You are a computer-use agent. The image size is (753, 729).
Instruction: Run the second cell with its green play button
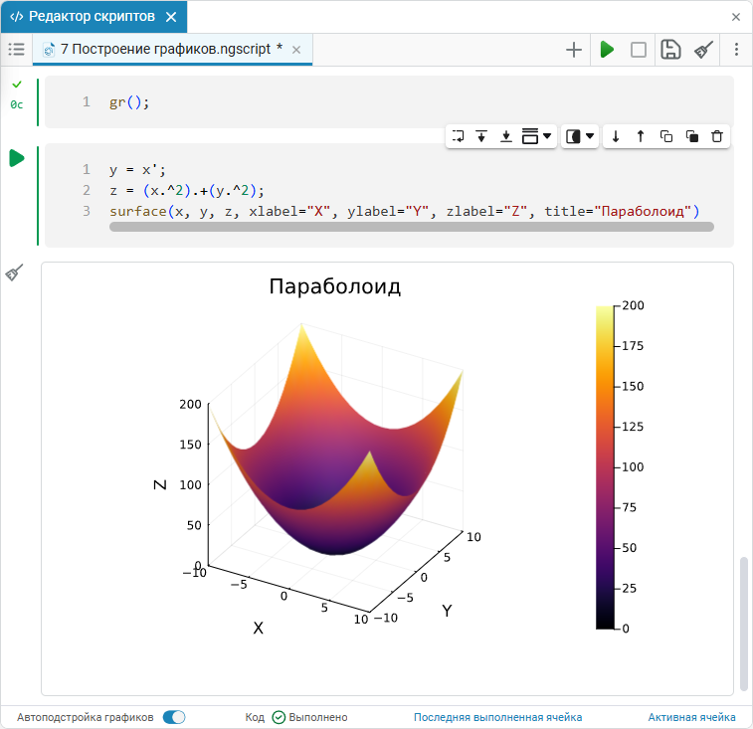tap(17, 158)
